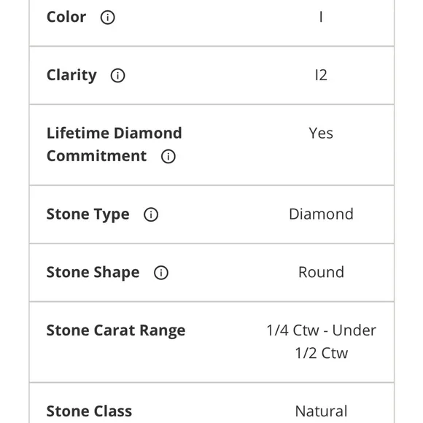
Task: Open the Color info tooltip icon
Action: coord(108,18)
